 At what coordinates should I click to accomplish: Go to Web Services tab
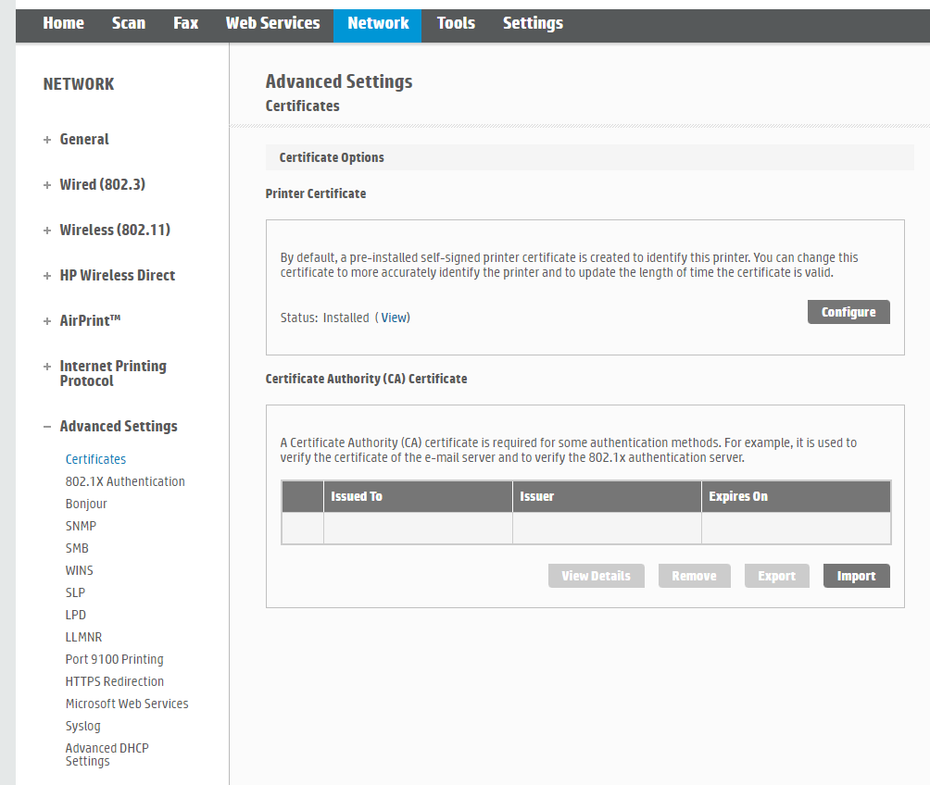click(x=273, y=23)
